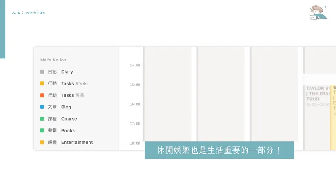Toggle the yellow Tasks Reels calendar checkbox

42,84
